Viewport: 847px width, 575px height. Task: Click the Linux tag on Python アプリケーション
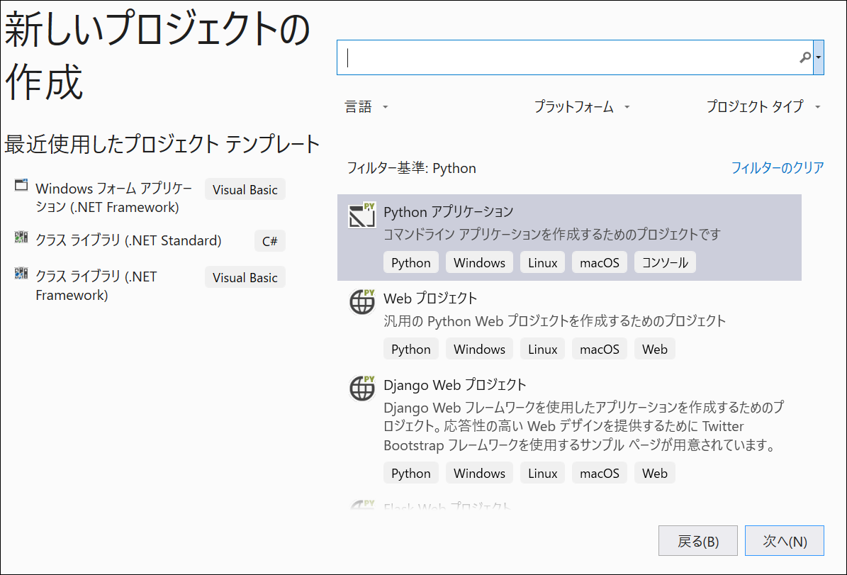[542, 262]
